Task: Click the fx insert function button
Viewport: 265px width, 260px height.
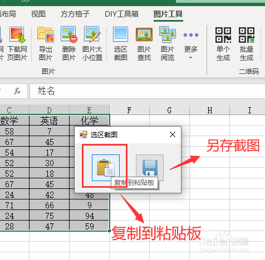Action: tap(17, 91)
